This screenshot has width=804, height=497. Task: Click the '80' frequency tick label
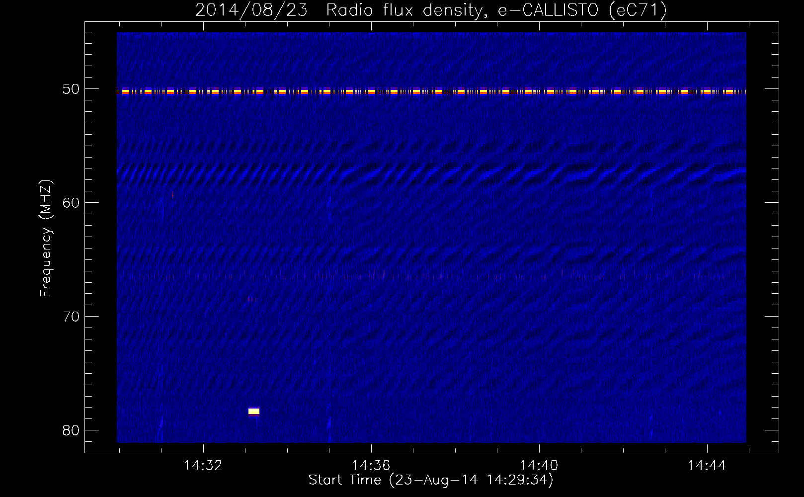coord(71,430)
